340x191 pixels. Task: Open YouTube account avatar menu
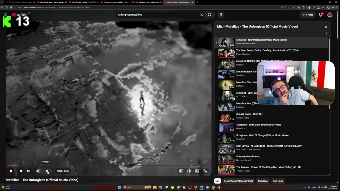click(x=330, y=15)
